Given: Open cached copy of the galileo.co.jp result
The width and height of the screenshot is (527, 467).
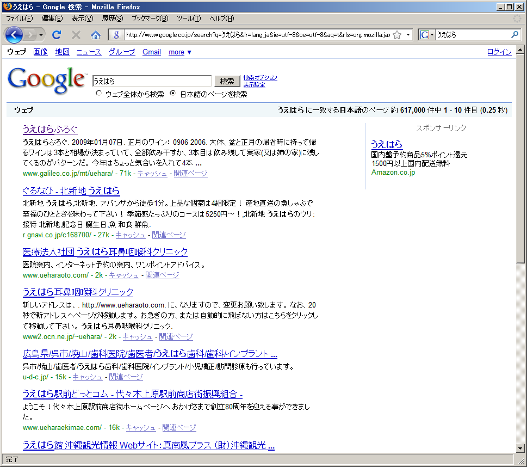Looking at the screenshot, I should click(x=152, y=173).
